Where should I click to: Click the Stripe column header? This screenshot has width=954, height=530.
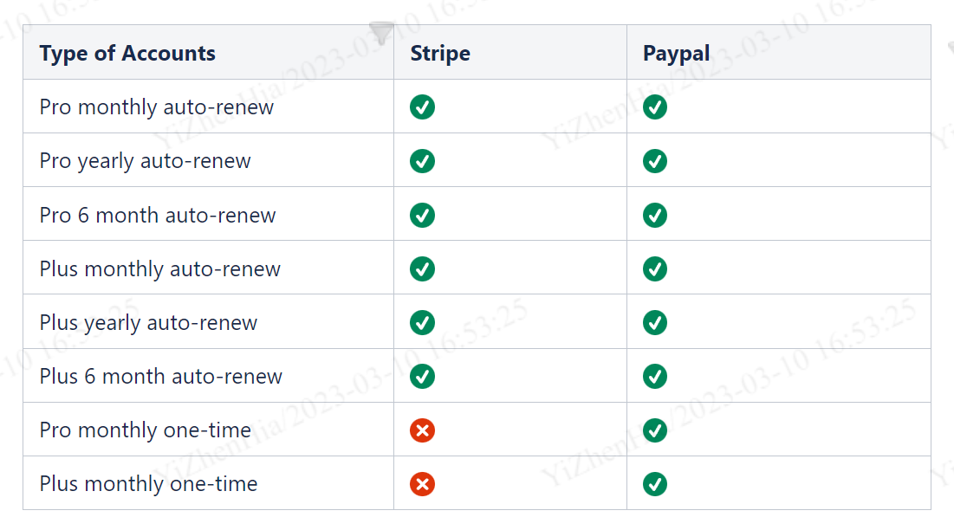(x=440, y=54)
